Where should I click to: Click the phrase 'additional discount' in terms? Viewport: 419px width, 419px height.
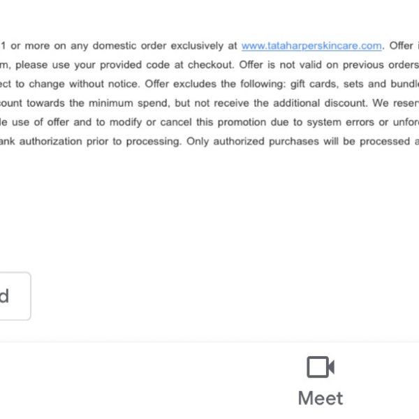pyautogui.click(x=321, y=103)
